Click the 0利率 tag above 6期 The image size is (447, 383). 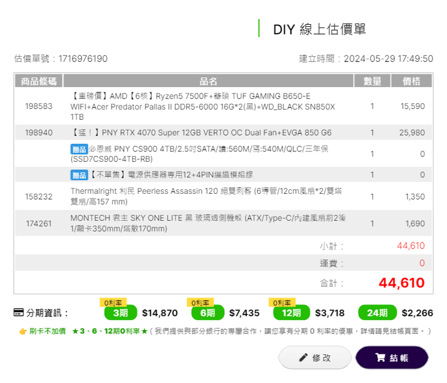click(x=201, y=303)
